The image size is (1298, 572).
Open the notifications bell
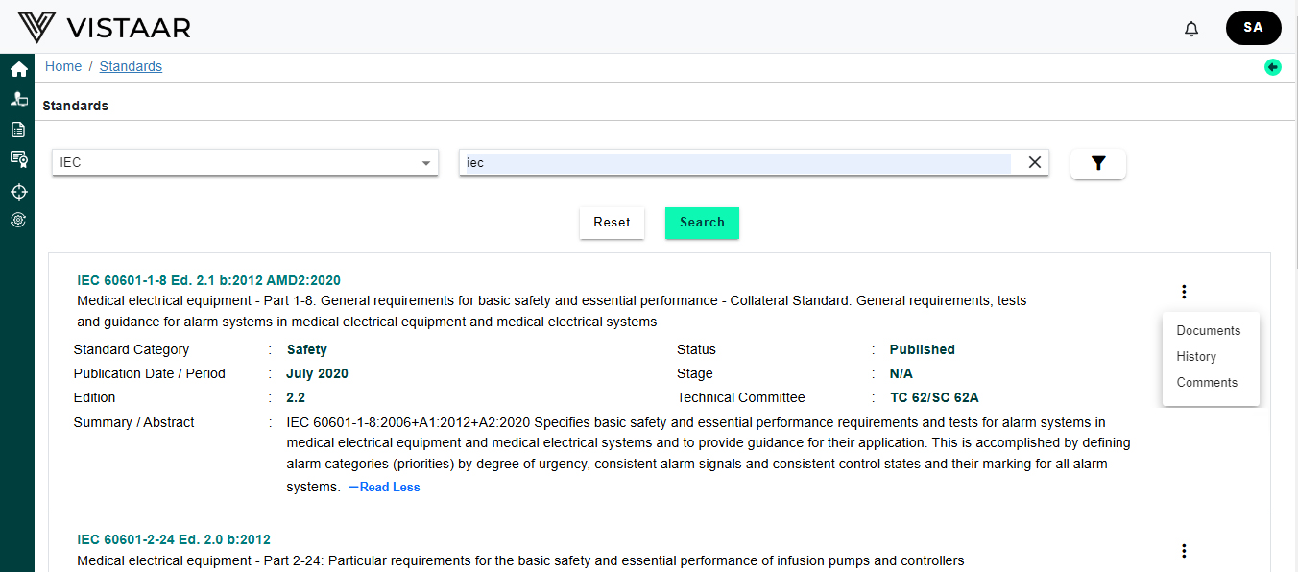(x=1191, y=29)
